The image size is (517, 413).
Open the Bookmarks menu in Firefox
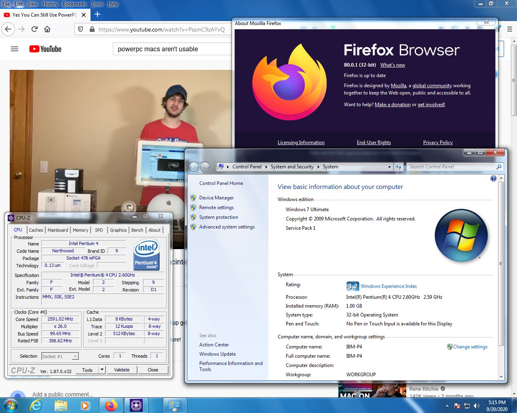click(x=74, y=4)
